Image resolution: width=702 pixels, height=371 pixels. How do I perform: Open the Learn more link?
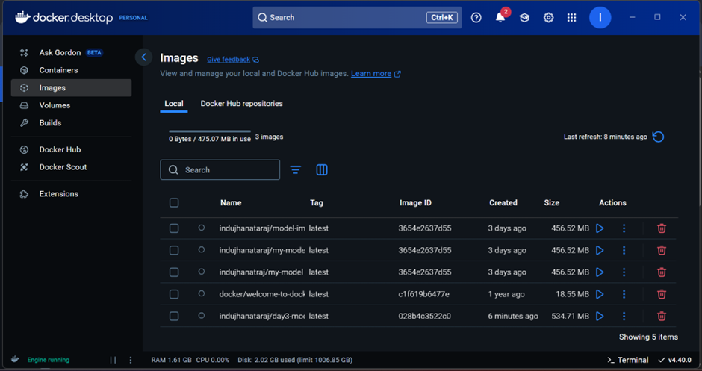tap(376, 74)
